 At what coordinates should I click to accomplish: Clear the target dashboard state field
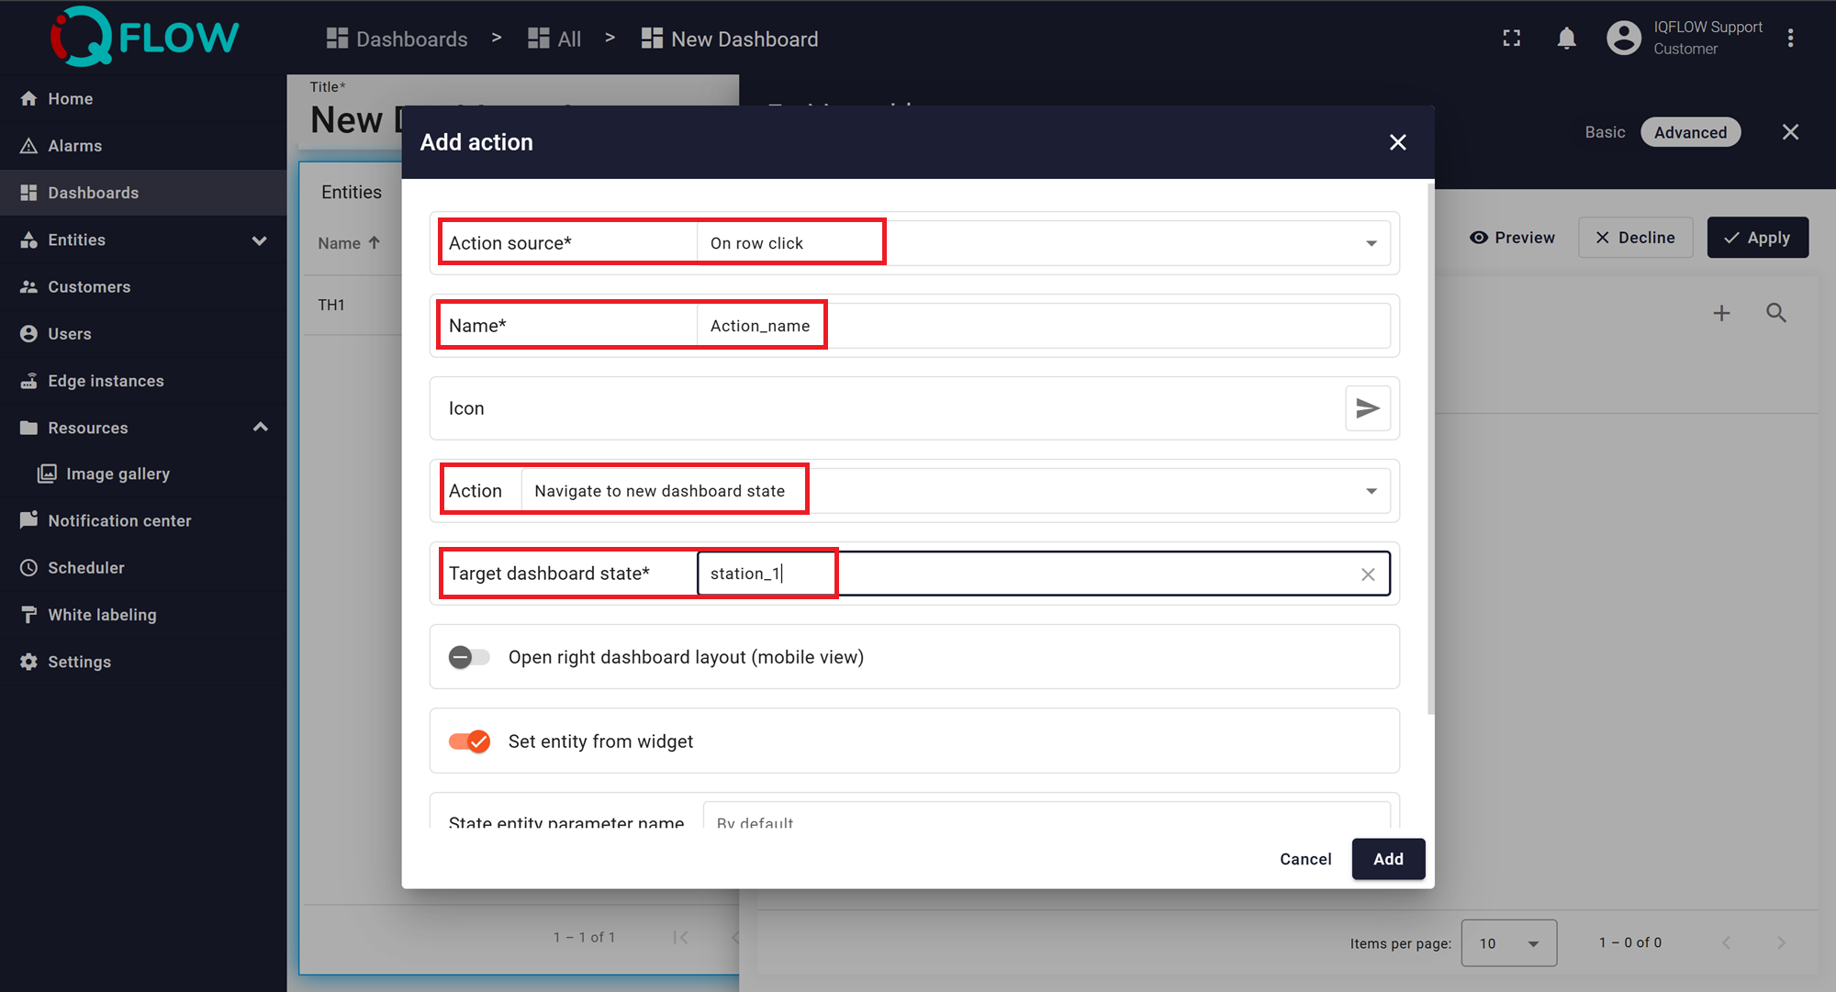point(1368,574)
